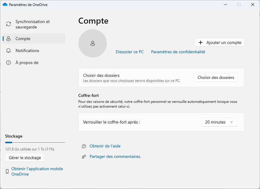
Task: Open the 20 minutes vault lock dropdown
Action: pos(220,122)
